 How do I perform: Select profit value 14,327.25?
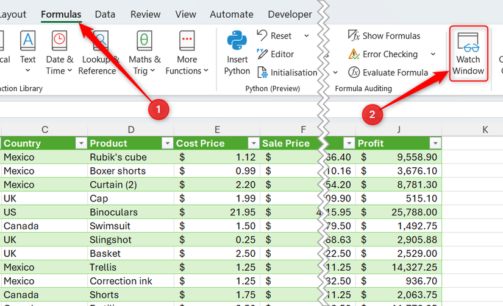point(399,267)
